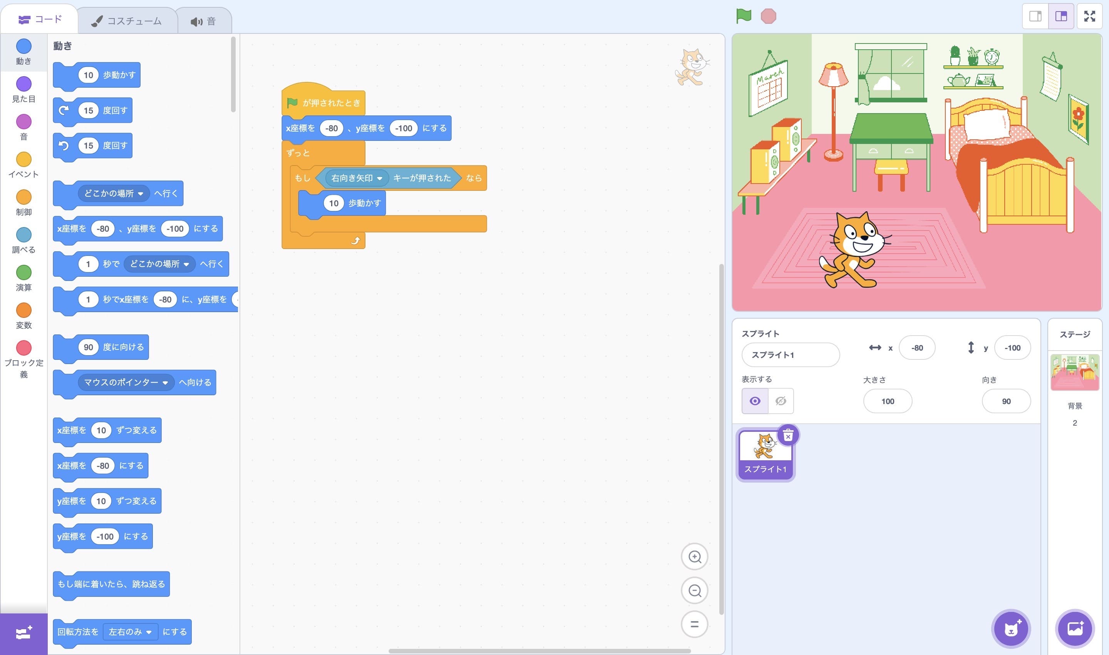Hide the sprite with crossed-eye button

coord(781,401)
